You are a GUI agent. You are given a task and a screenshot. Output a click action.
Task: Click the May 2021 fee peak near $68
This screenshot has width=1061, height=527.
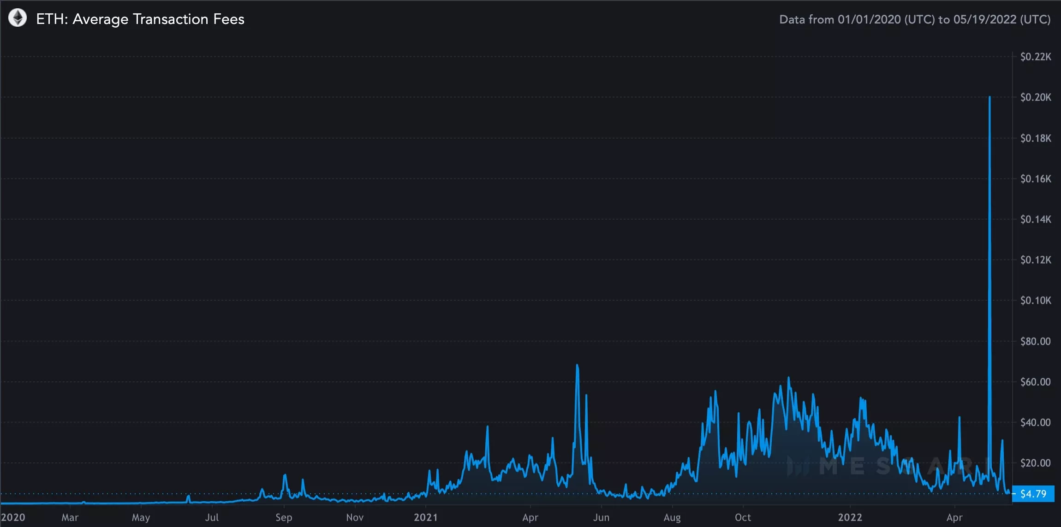point(577,366)
